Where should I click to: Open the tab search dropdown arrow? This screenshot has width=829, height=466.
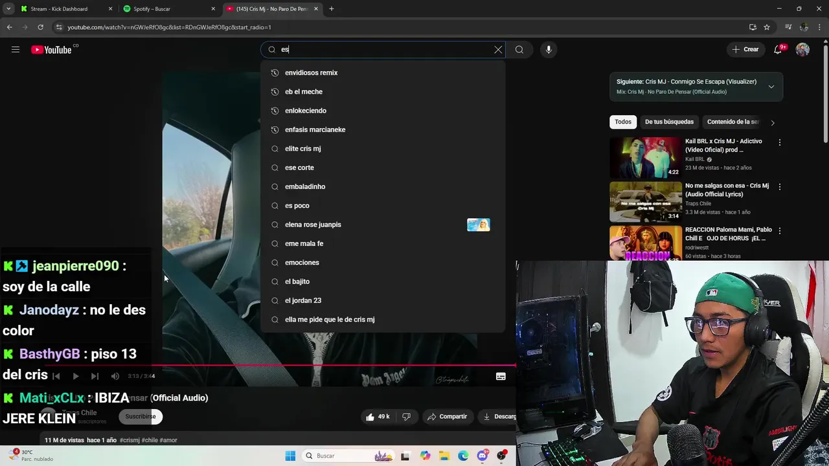coord(8,9)
